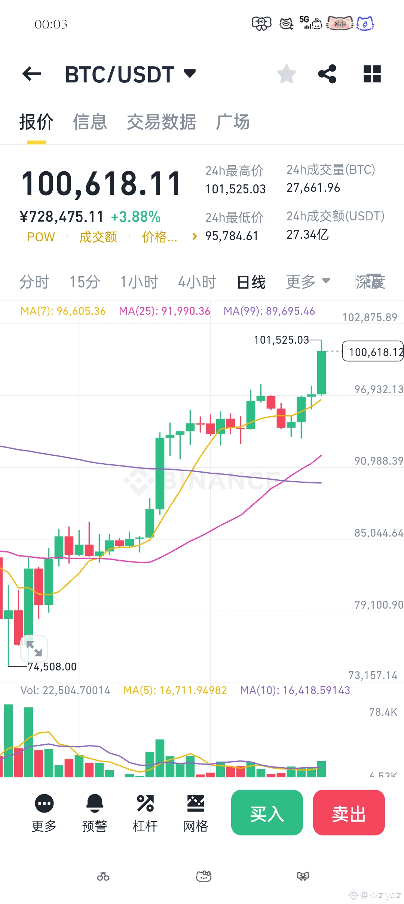Select the 15分 chart interval
This screenshot has height=904, width=404.
pos(85,282)
